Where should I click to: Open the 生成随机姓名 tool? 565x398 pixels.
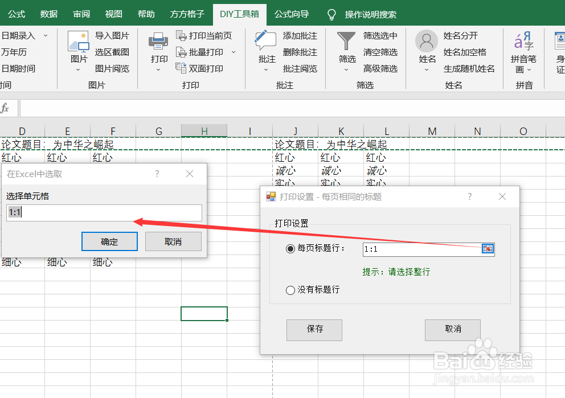pyautogui.click(x=470, y=69)
